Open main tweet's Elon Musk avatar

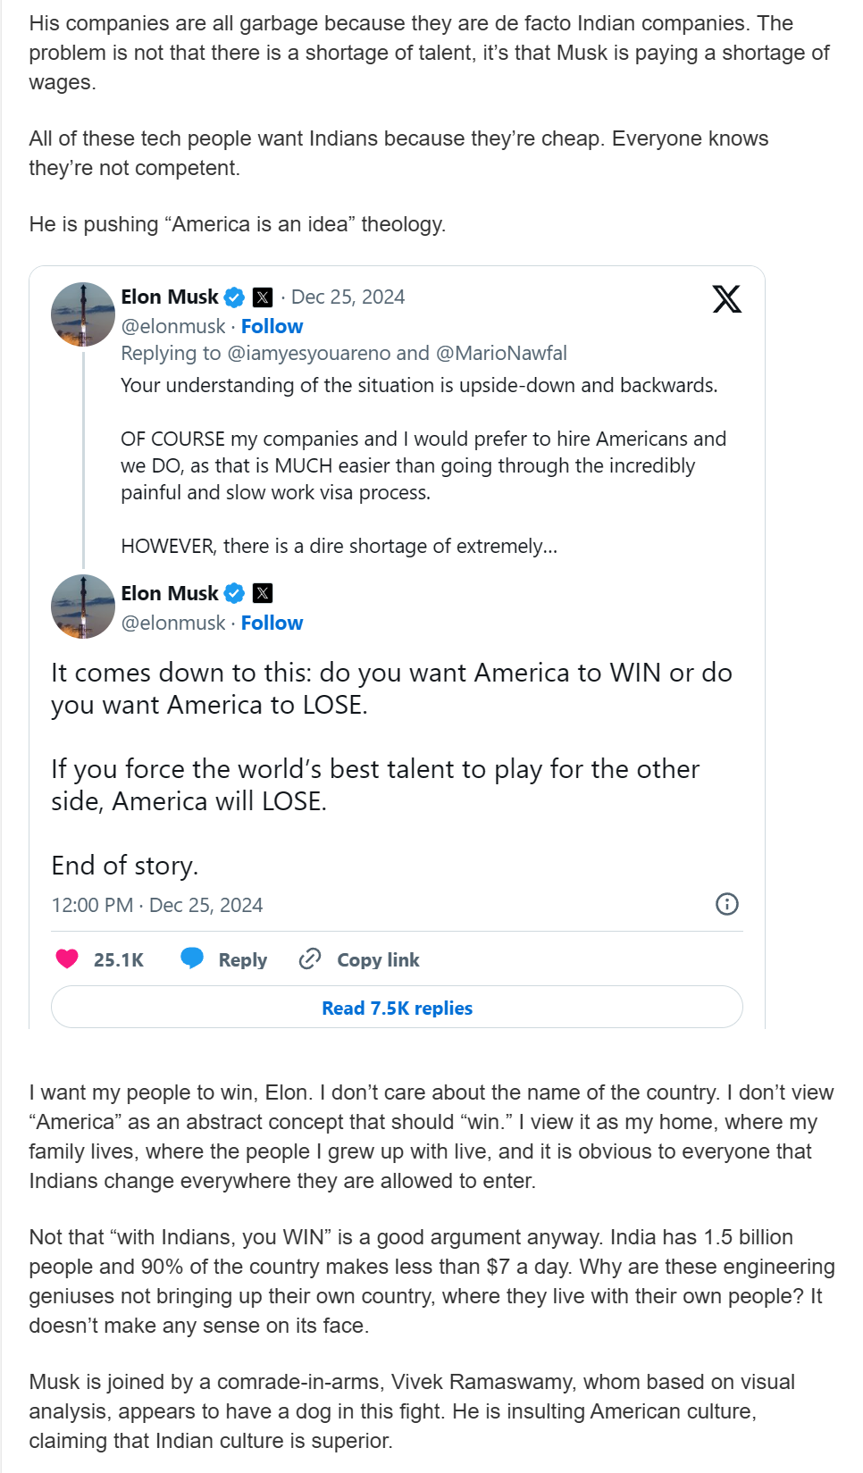[83, 607]
